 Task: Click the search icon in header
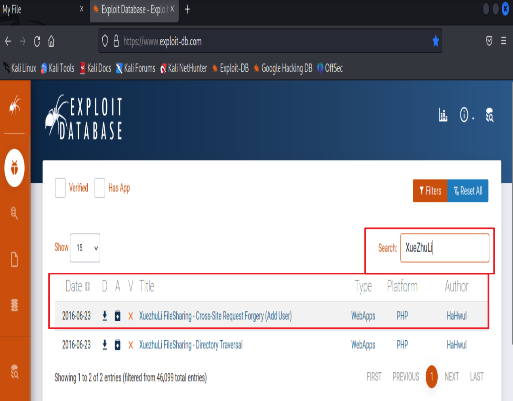pos(490,115)
